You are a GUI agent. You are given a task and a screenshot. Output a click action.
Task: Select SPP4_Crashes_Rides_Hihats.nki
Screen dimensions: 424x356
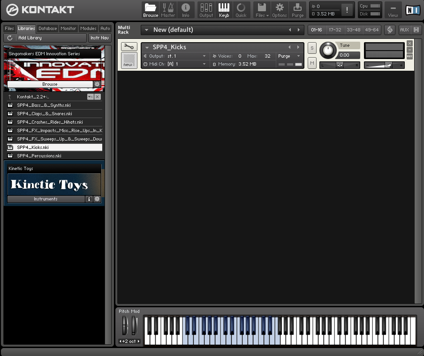54,122
